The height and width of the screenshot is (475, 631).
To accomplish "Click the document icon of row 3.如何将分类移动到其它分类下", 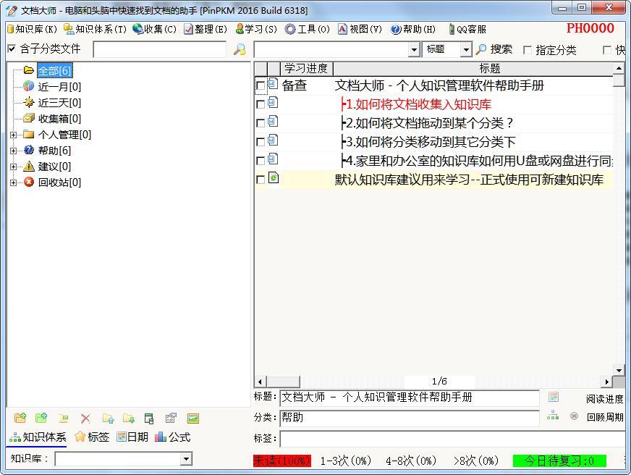I will (273, 140).
